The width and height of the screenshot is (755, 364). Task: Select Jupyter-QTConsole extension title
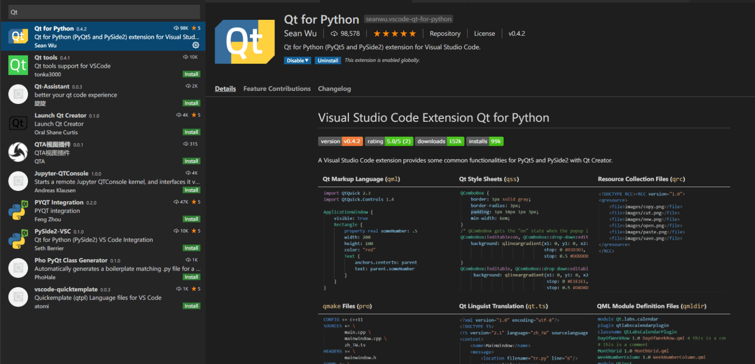click(61, 174)
